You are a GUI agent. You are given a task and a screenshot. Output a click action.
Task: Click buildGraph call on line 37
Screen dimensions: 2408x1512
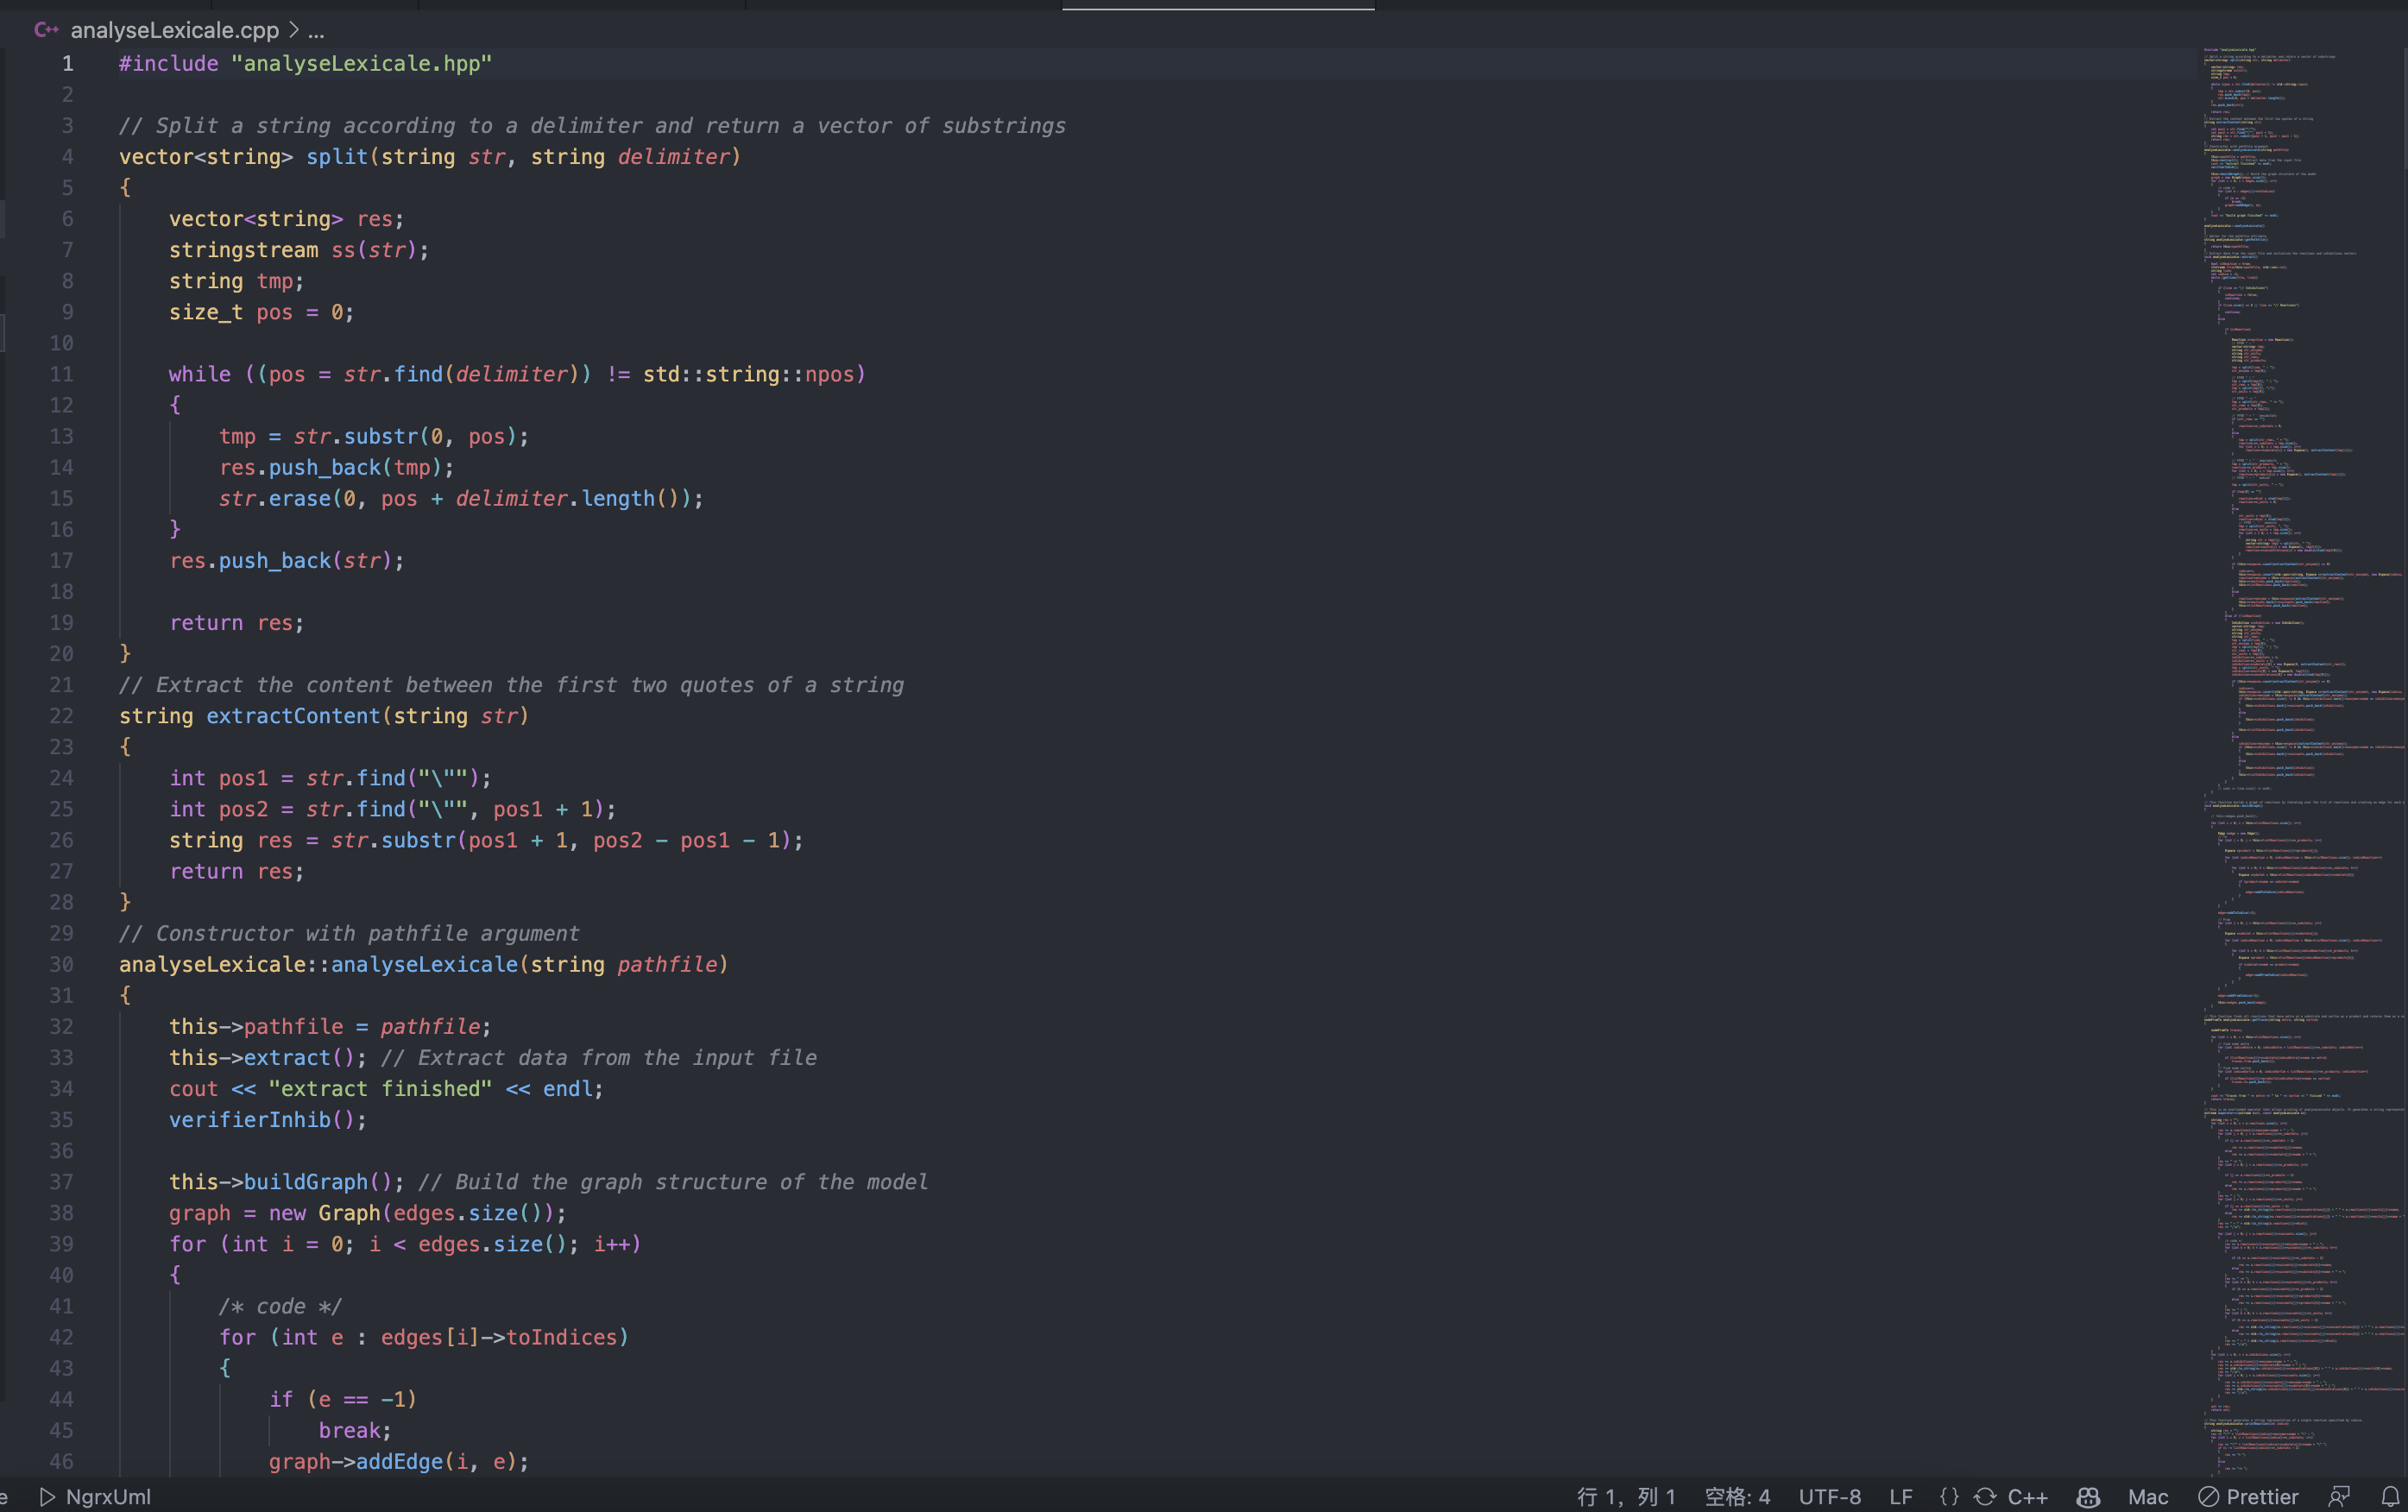(305, 1182)
